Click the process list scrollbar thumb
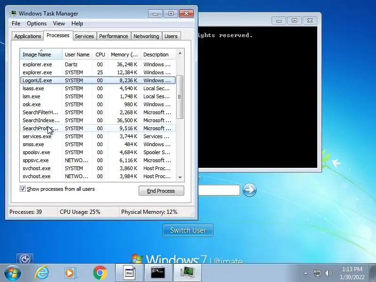Image resolution: width=376 pixels, height=282 pixels. click(x=180, y=97)
